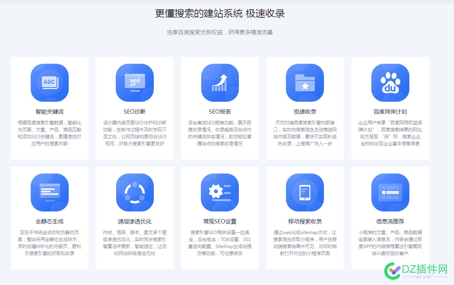Click the feed layout icon for 信息流推荐

click(x=390, y=192)
